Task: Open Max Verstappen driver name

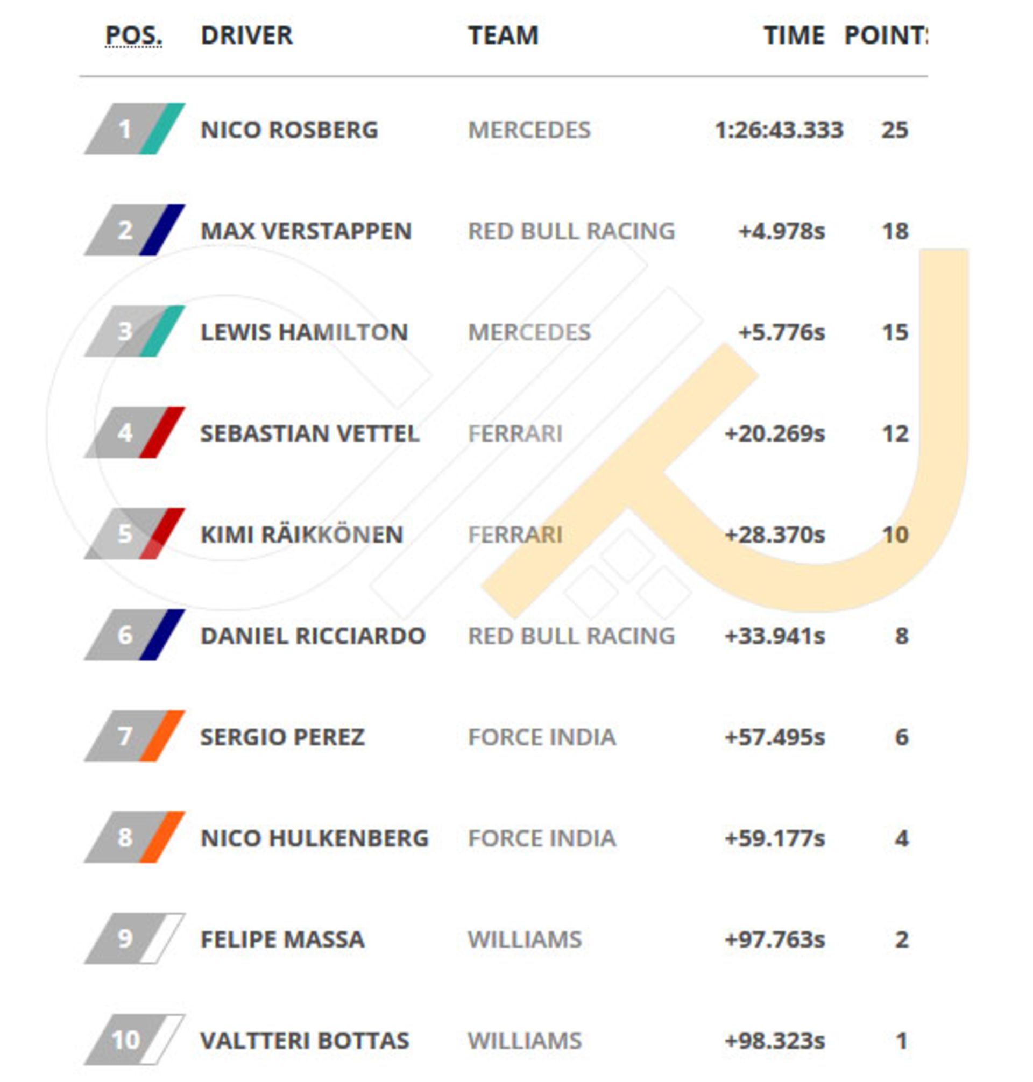Action: (306, 231)
